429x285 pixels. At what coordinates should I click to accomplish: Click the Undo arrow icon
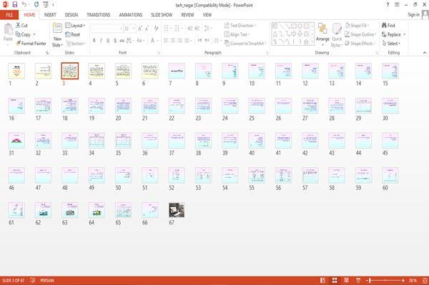[x=24, y=5]
